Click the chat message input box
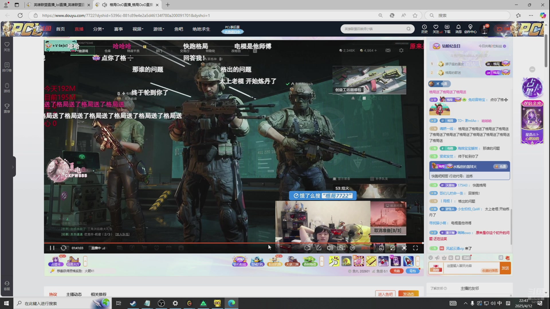The image size is (550, 309). [471, 268]
